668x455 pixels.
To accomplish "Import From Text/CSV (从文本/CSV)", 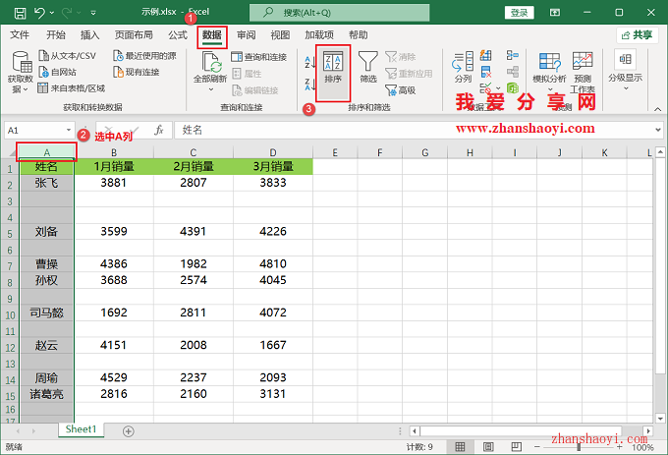I will point(68,56).
